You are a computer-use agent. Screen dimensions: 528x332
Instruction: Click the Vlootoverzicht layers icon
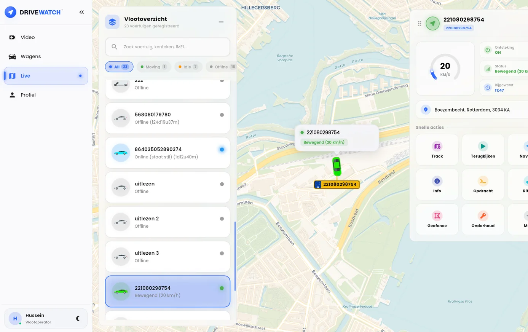(112, 22)
